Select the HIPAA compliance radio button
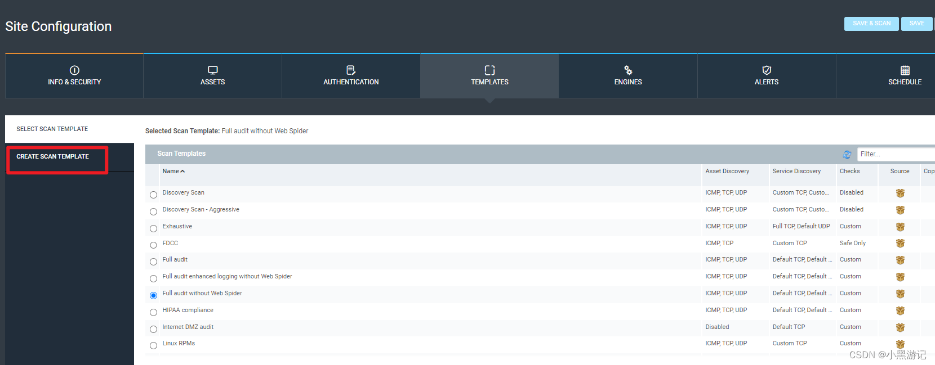Screen dimensions: 935x365 [x=153, y=312]
